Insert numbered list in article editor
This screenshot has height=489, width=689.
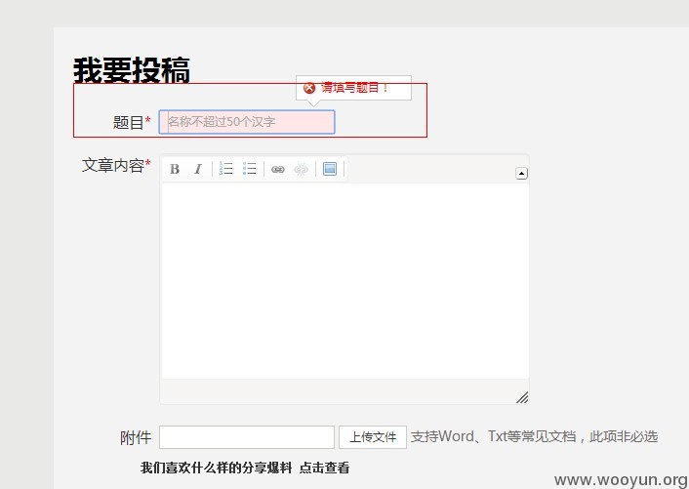coord(225,168)
